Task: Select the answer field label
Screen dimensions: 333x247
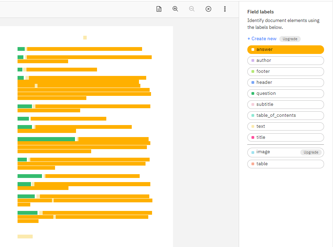Action: coord(286,49)
